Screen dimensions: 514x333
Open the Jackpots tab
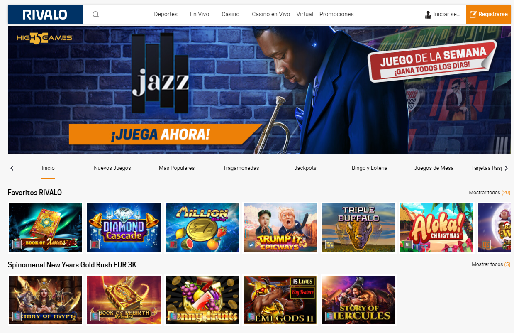click(x=305, y=168)
